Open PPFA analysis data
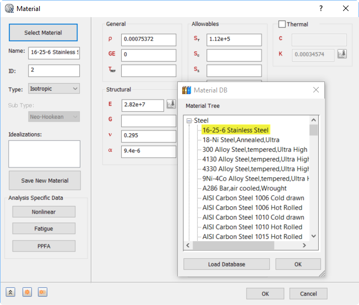The width and height of the screenshot is (359, 305). click(43, 246)
